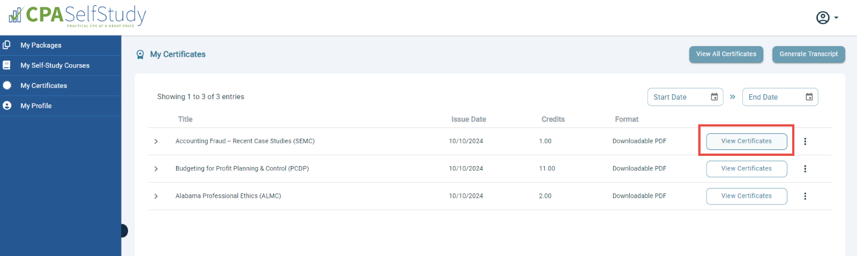The image size is (857, 256).
Task: Click the double-arrow icon between date fields
Action: click(x=732, y=97)
